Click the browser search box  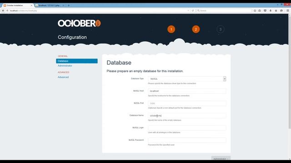224,11
